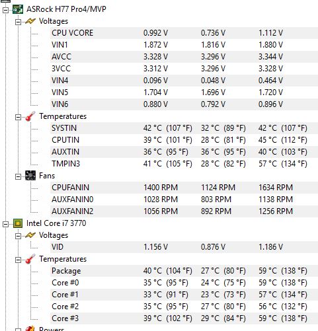The height and width of the screenshot is (331, 318).
Task: Select the TMPIN3 temperature row
Action: click(x=184, y=164)
